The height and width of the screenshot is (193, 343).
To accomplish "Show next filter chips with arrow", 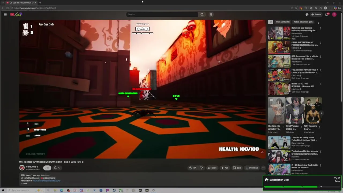I will click(319, 23).
